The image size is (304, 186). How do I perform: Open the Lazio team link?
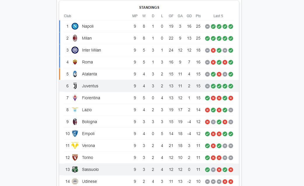coord(87,110)
